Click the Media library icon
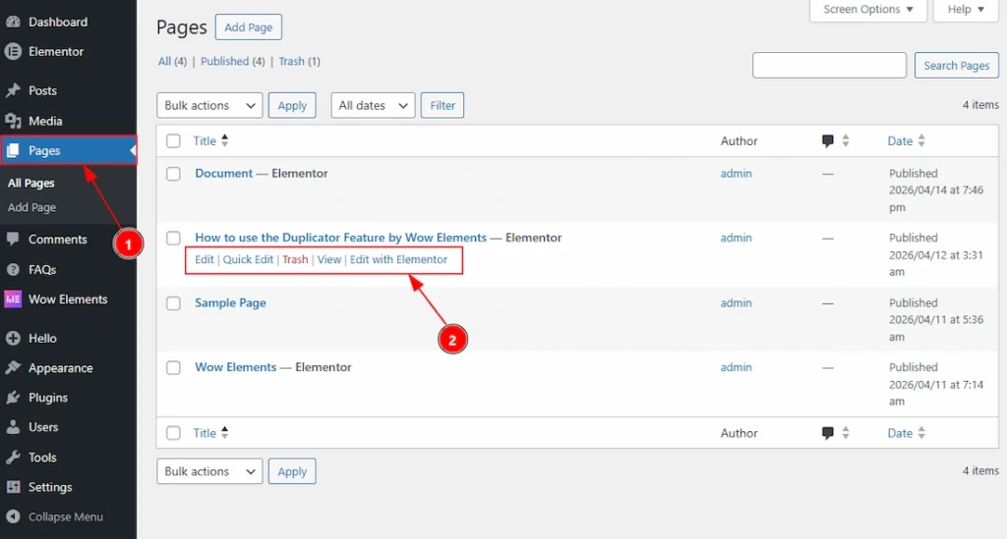 tap(13, 121)
